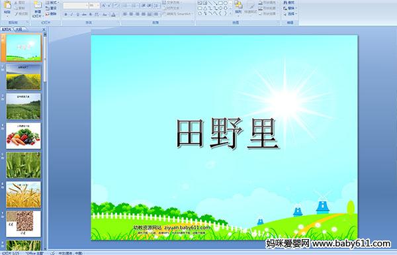Click the spell check icon in status bar
This screenshot has height=255, width=397.
coord(53,253)
